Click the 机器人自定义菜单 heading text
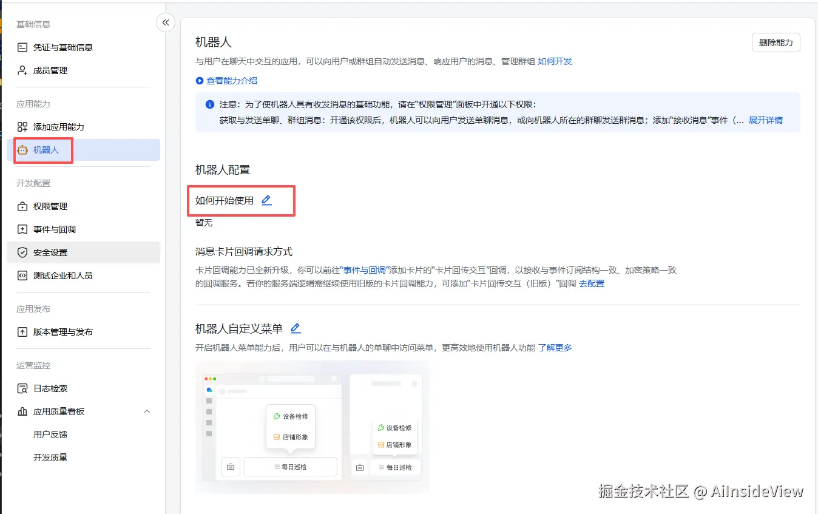 [x=239, y=328]
